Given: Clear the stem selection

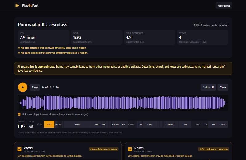Looking at the screenshot, I should point(223,88).
